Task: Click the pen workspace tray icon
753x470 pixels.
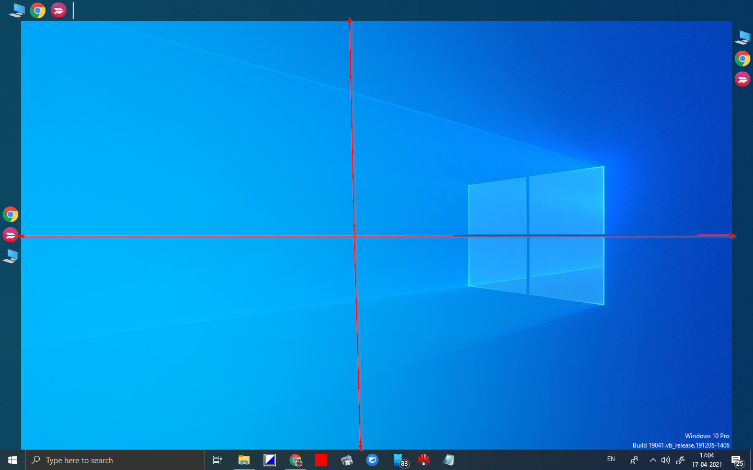Action: coord(680,460)
